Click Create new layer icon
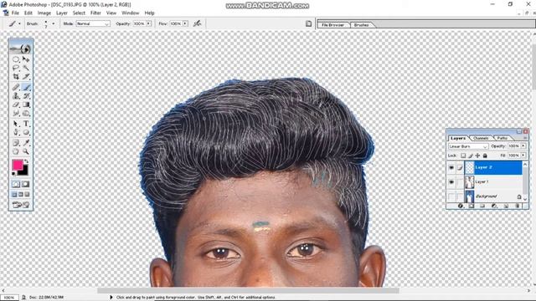Image resolution: width=536 pixels, height=301 pixels. (506, 206)
